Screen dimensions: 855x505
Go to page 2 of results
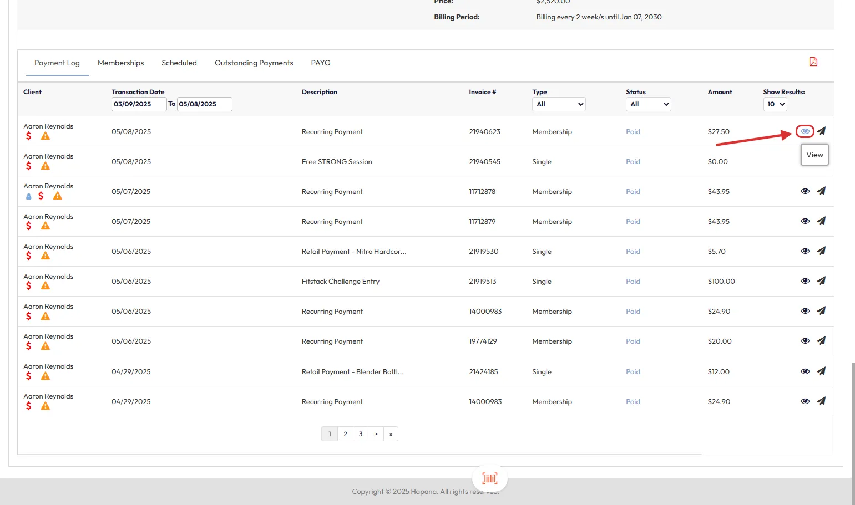point(345,434)
